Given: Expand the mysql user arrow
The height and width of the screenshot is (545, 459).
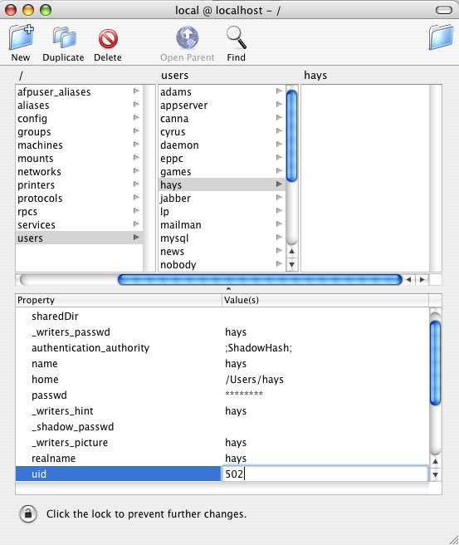Looking at the screenshot, I should pyautogui.click(x=279, y=237).
